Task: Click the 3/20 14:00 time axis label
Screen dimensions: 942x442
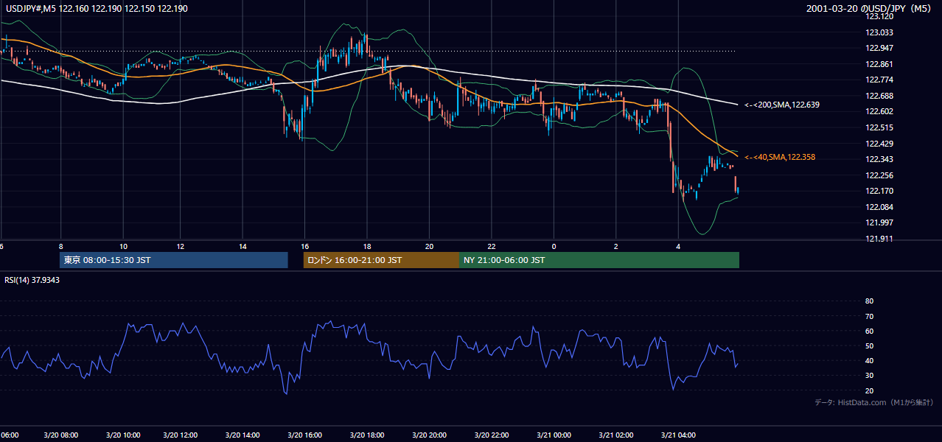Action: 243,435
